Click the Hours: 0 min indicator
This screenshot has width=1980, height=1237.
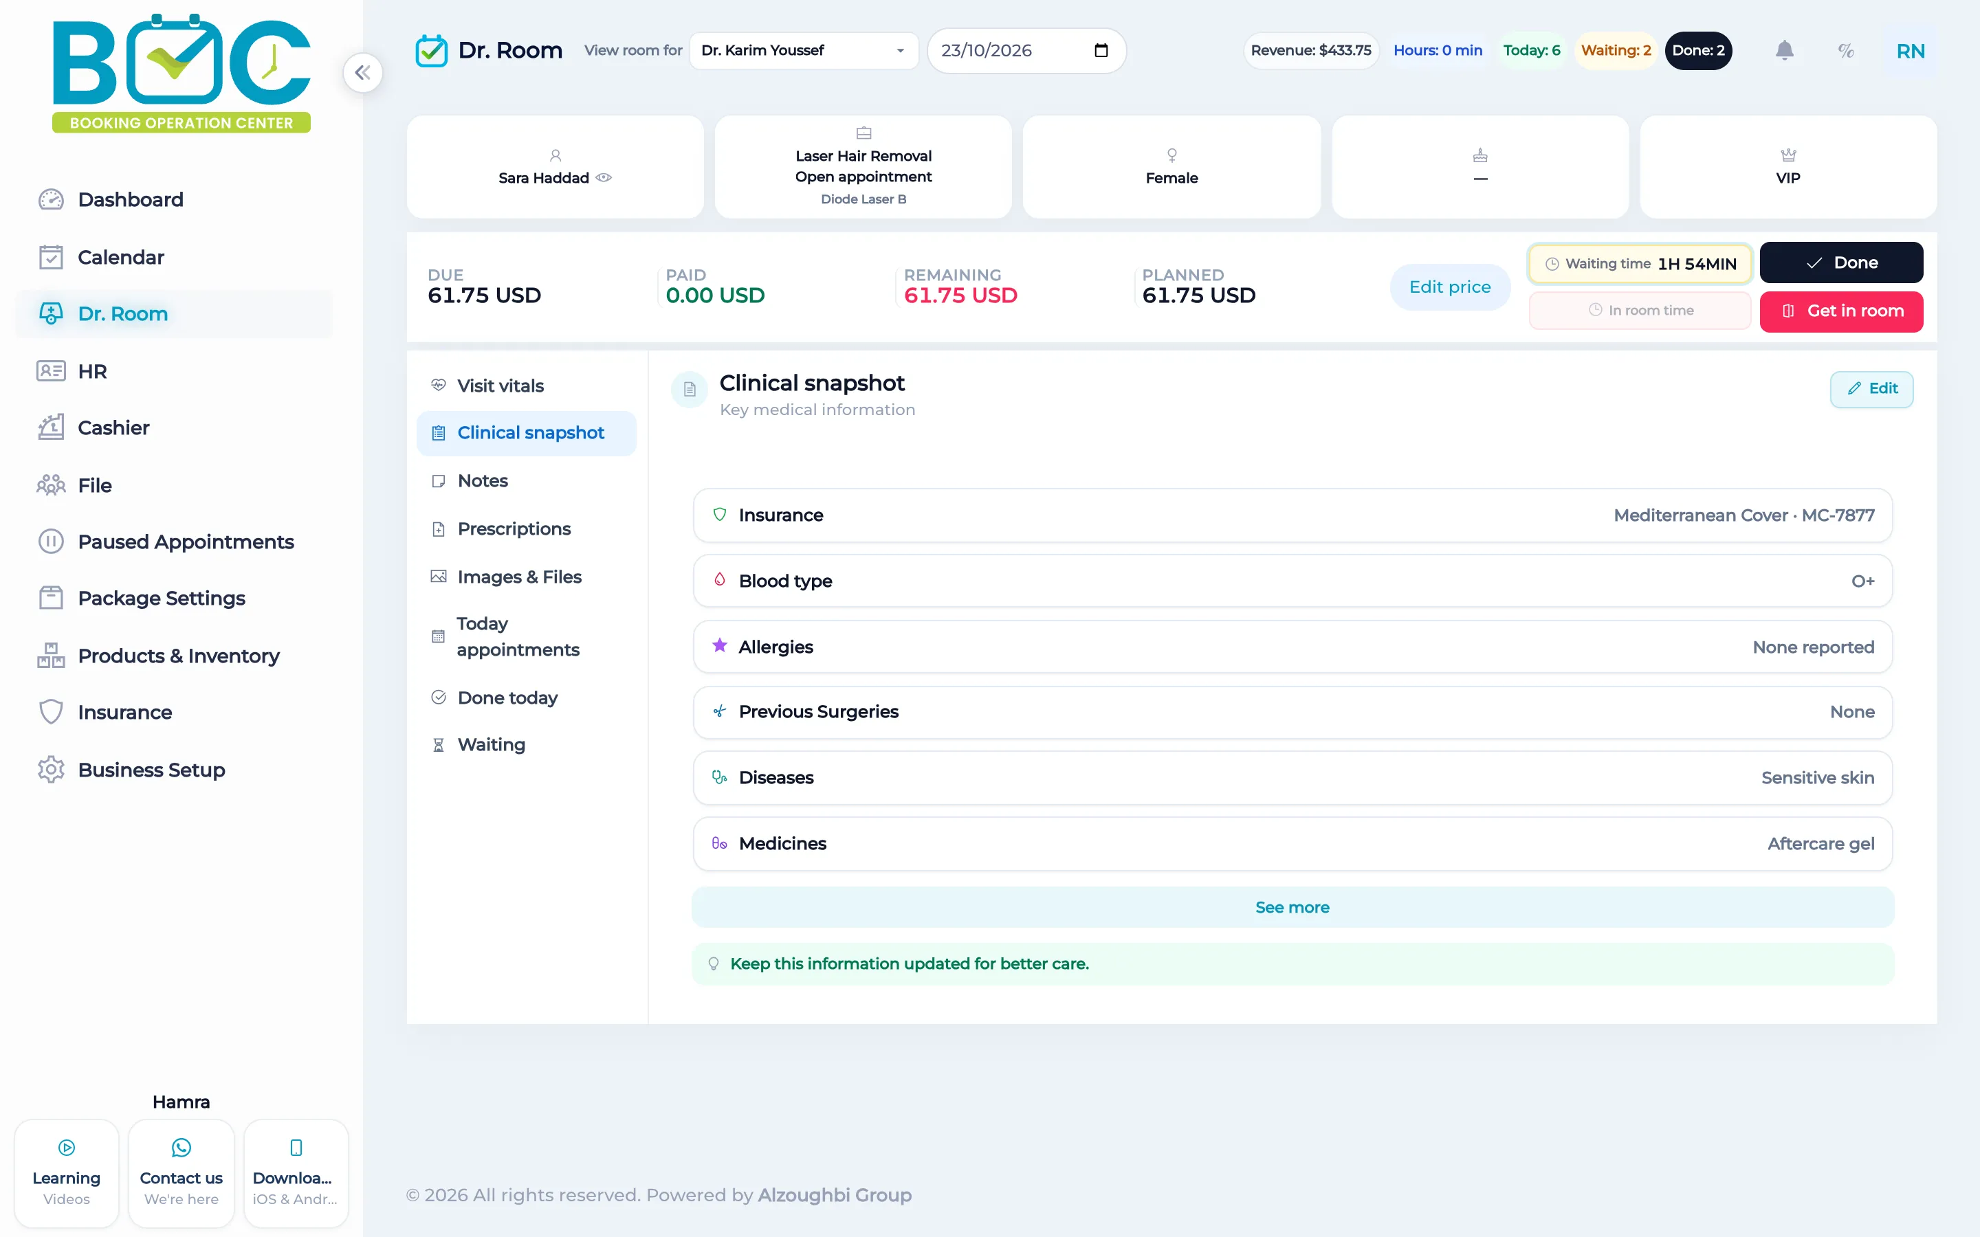pos(1438,51)
